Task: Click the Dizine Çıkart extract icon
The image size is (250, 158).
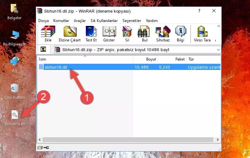Action: coord(70,31)
